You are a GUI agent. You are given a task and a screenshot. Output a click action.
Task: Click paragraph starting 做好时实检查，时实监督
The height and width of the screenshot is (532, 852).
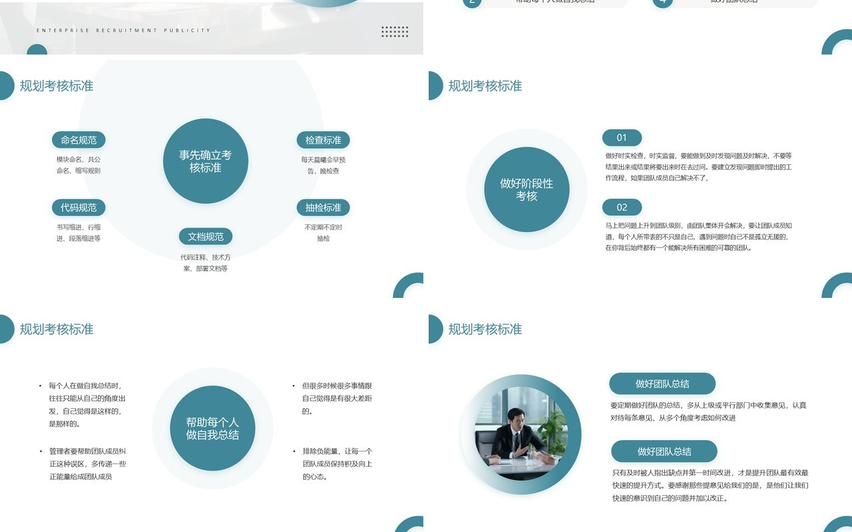tap(698, 167)
